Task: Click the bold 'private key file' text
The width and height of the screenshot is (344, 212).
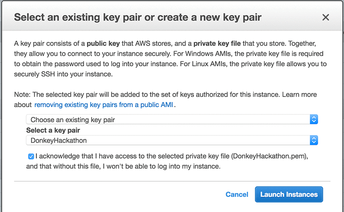Action: pyautogui.click(x=217, y=43)
